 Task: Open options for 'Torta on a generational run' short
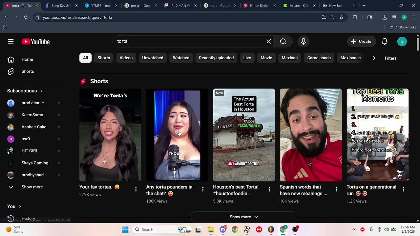pos(403,189)
